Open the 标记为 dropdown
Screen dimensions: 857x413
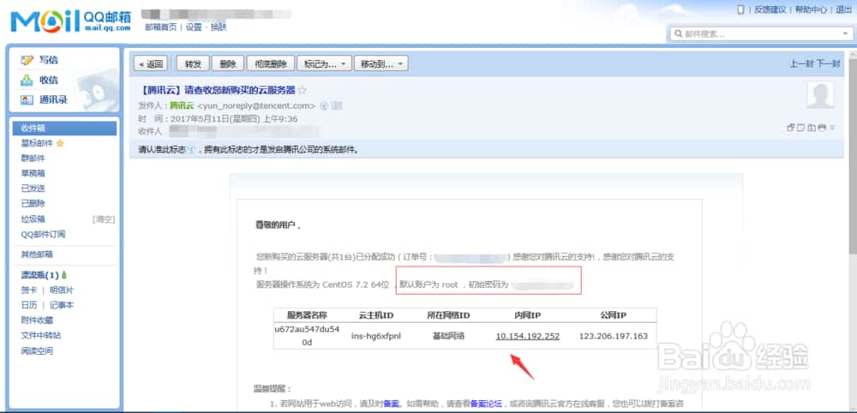pyautogui.click(x=324, y=63)
